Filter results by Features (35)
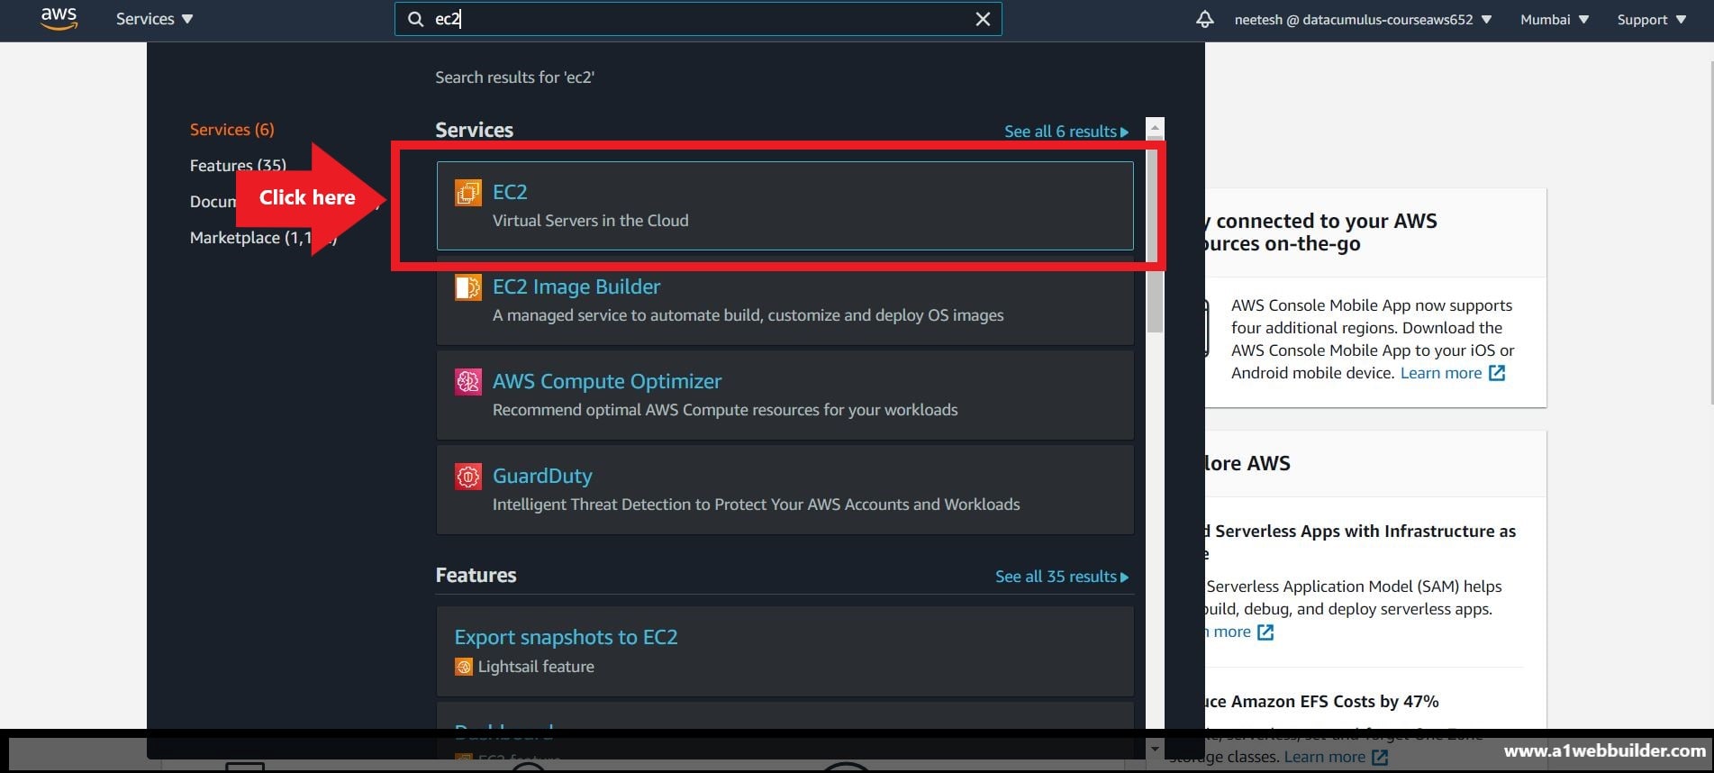Screen dimensions: 1714x773 point(238,166)
